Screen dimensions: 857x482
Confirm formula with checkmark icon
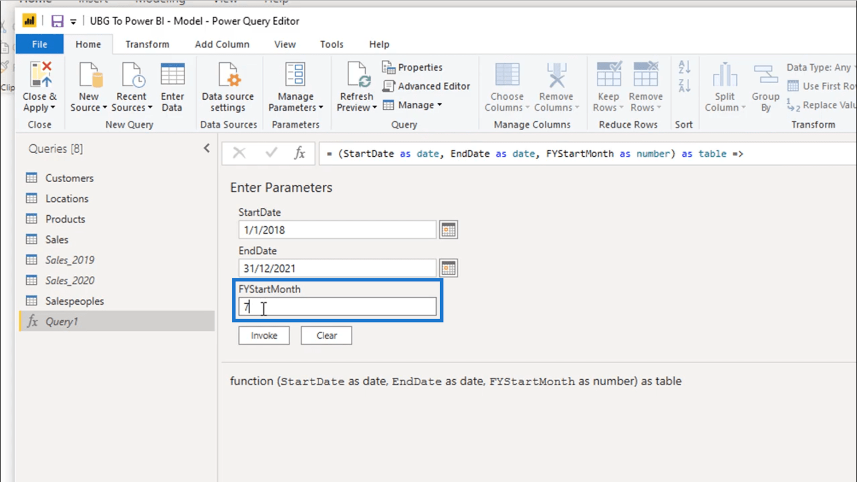coord(272,153)
